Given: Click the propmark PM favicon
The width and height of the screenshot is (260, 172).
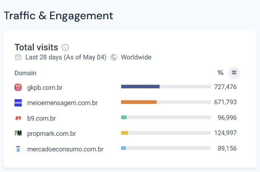Looking at the screenshot, I should [18, 133].
